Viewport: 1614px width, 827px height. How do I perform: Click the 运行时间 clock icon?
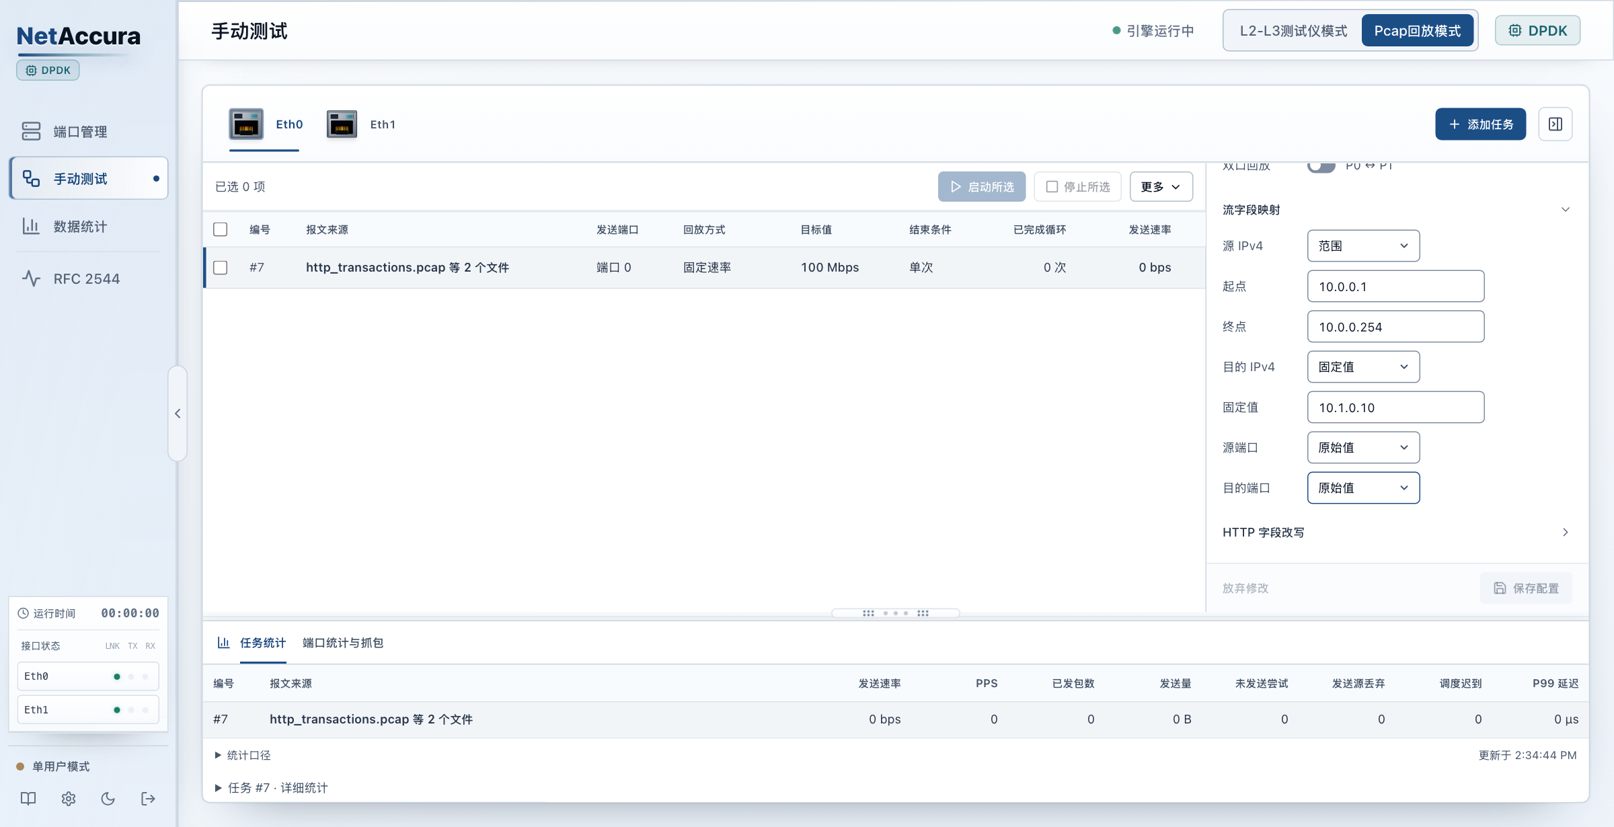(23, 613)
